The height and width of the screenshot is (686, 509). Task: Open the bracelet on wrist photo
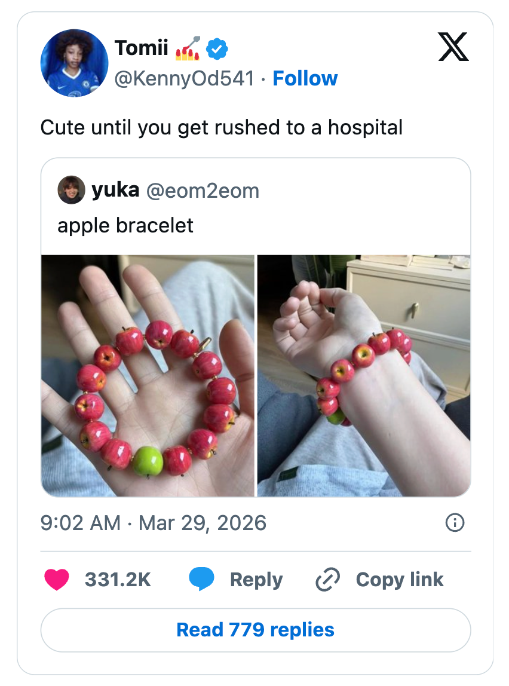pyautogui.click(x=364, y=375)
